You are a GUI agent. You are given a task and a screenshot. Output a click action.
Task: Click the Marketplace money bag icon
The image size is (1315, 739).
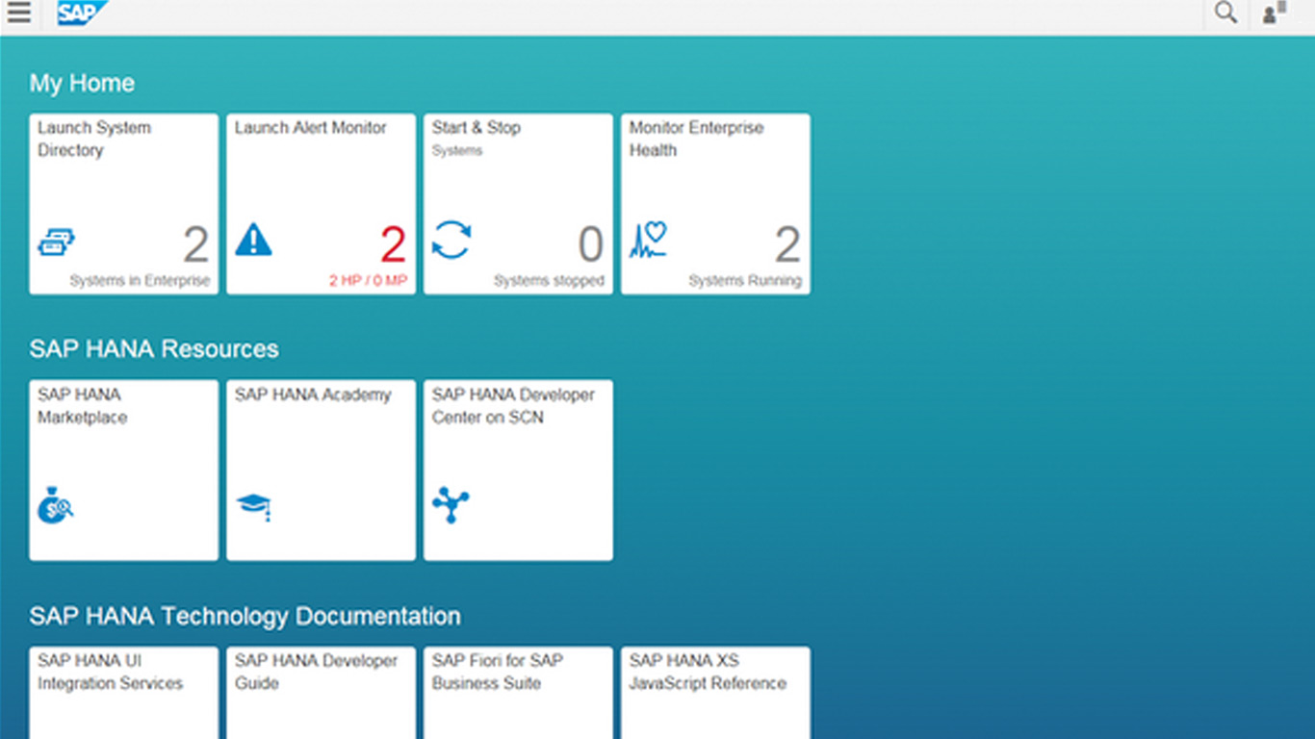click(x=55, y=505)
